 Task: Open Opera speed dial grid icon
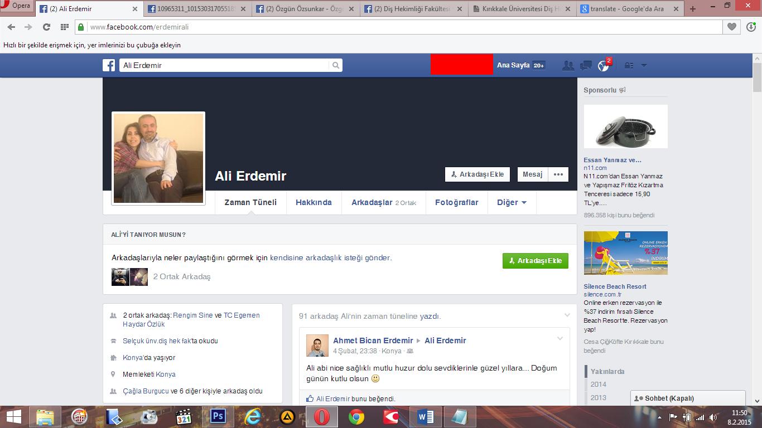pos(65,27)
